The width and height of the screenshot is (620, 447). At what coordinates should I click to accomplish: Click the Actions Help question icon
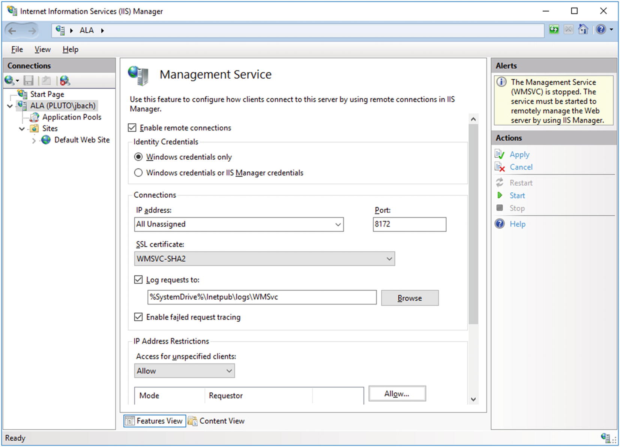click(500, 224)
